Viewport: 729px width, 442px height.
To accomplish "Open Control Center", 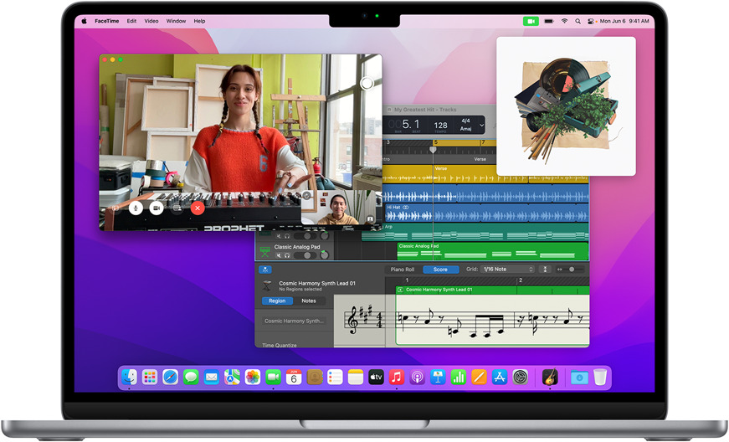I will tap(590, 21).
